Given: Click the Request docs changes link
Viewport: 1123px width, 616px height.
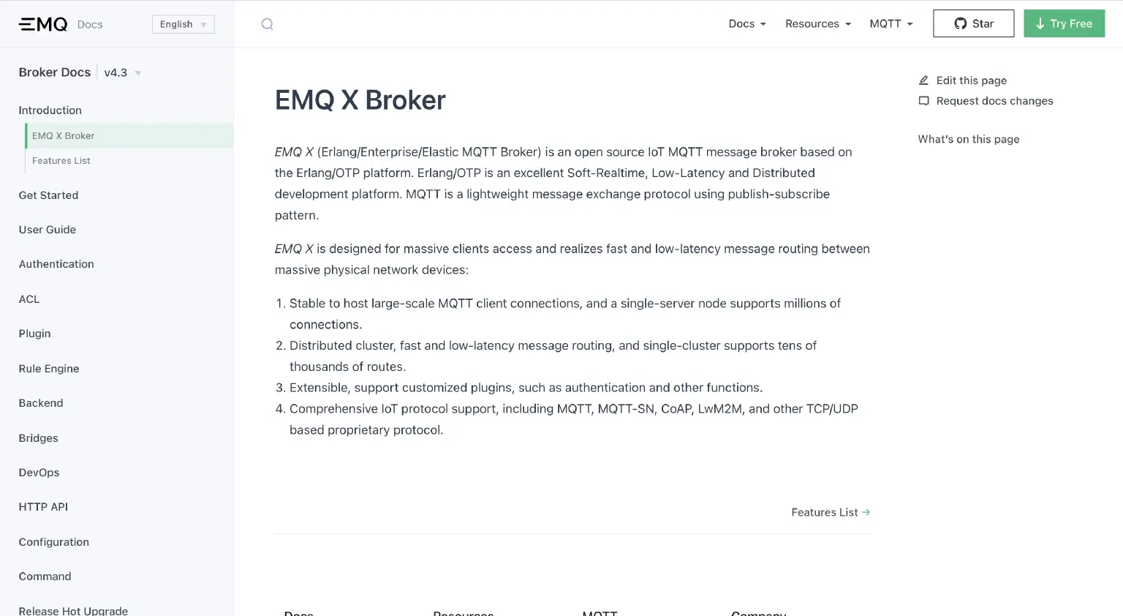Looking at the screenshot, I should click(x=994, y=101).
